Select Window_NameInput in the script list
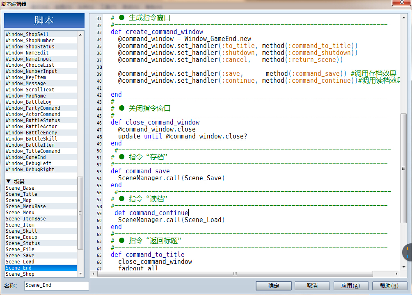This screenshot has height=295, width=412. pyautogui.click(x=41, y=59)
